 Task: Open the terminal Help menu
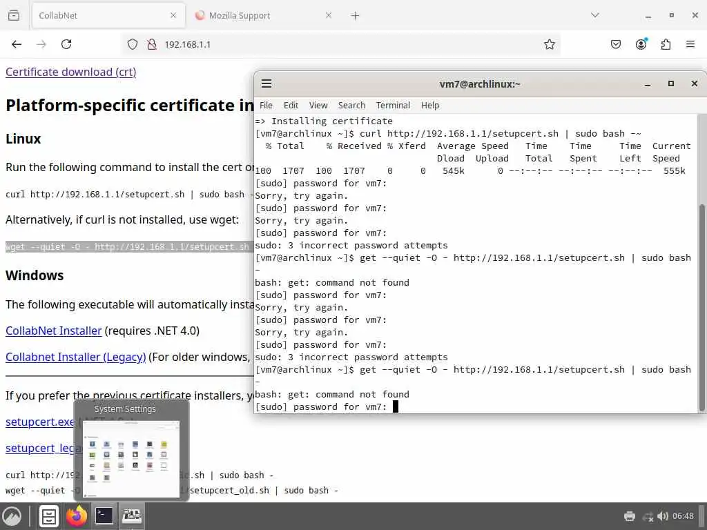click(430, 105)
